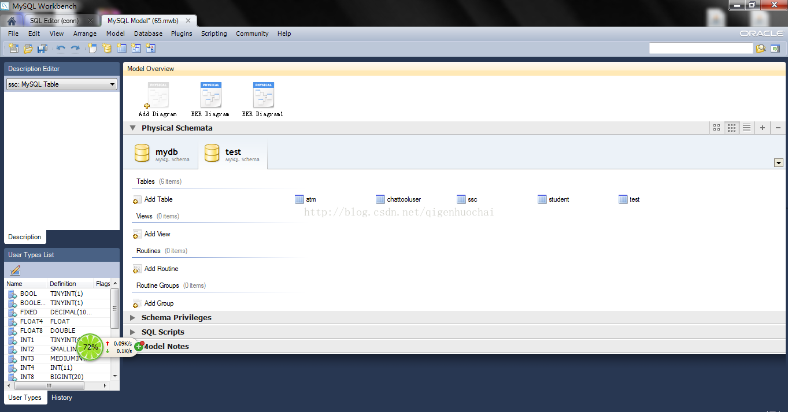
Task: Select the FLOAT4 user type row
Action: 57,321
